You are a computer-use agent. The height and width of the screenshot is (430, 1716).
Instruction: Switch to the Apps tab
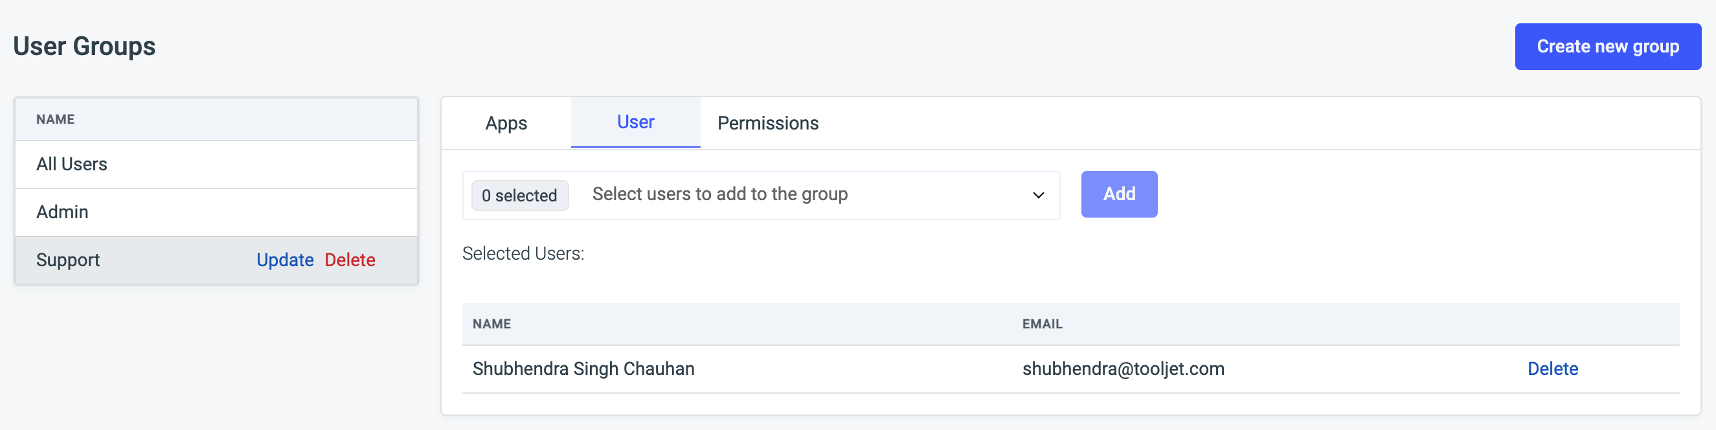click(x=506, y=123)
